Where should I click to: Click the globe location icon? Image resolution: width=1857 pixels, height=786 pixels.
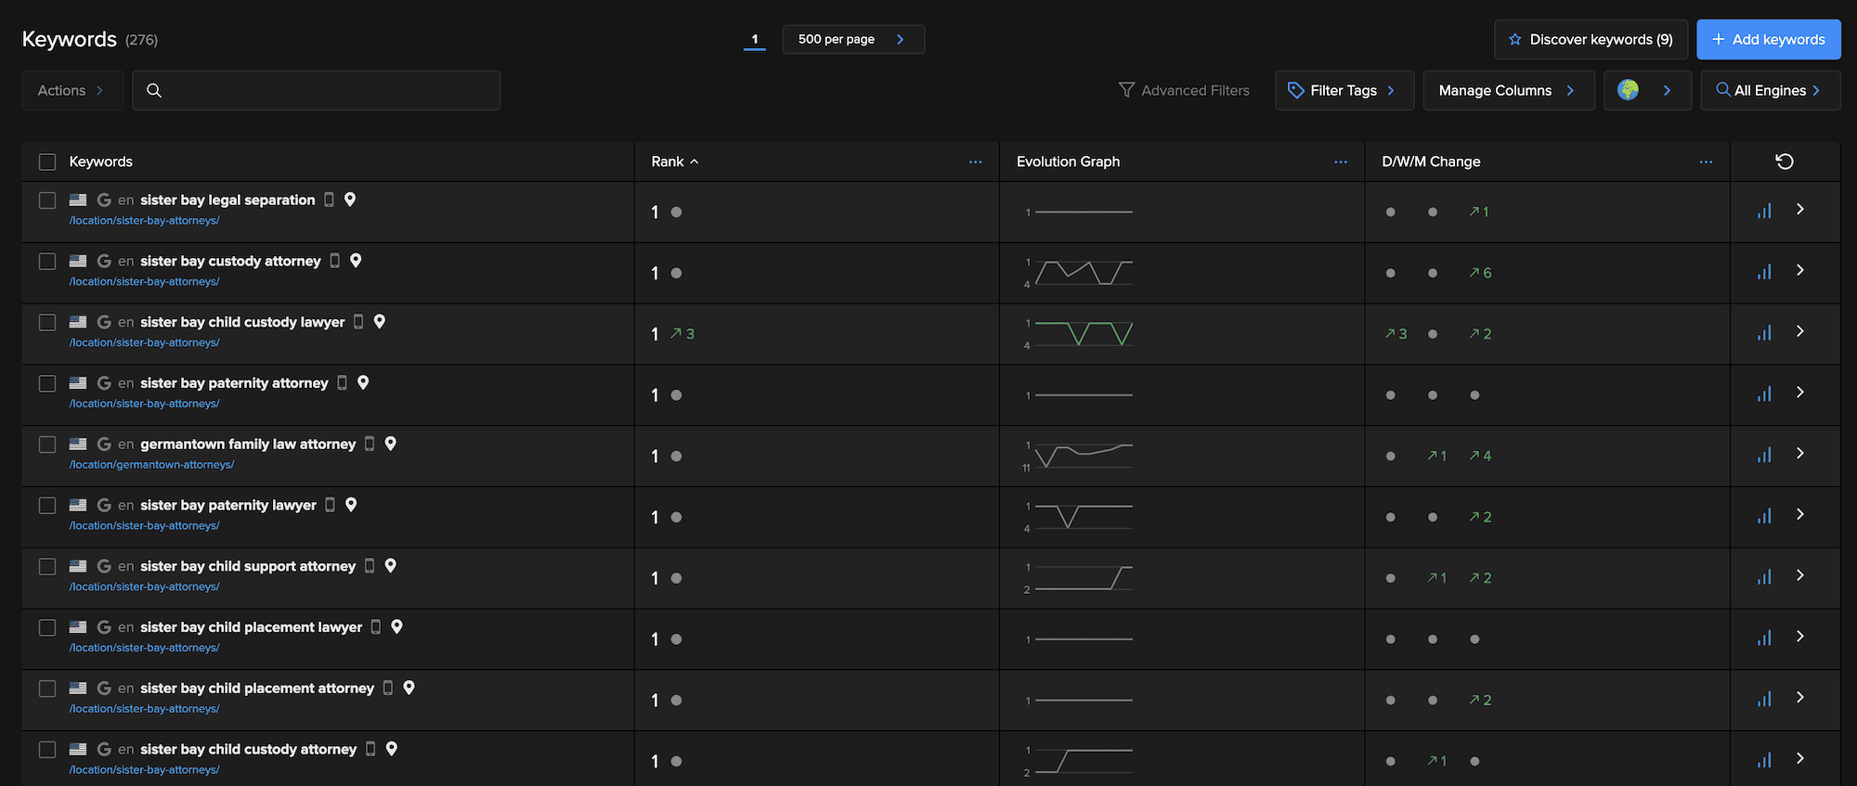pyautogui.click(x=1628, y=90)
